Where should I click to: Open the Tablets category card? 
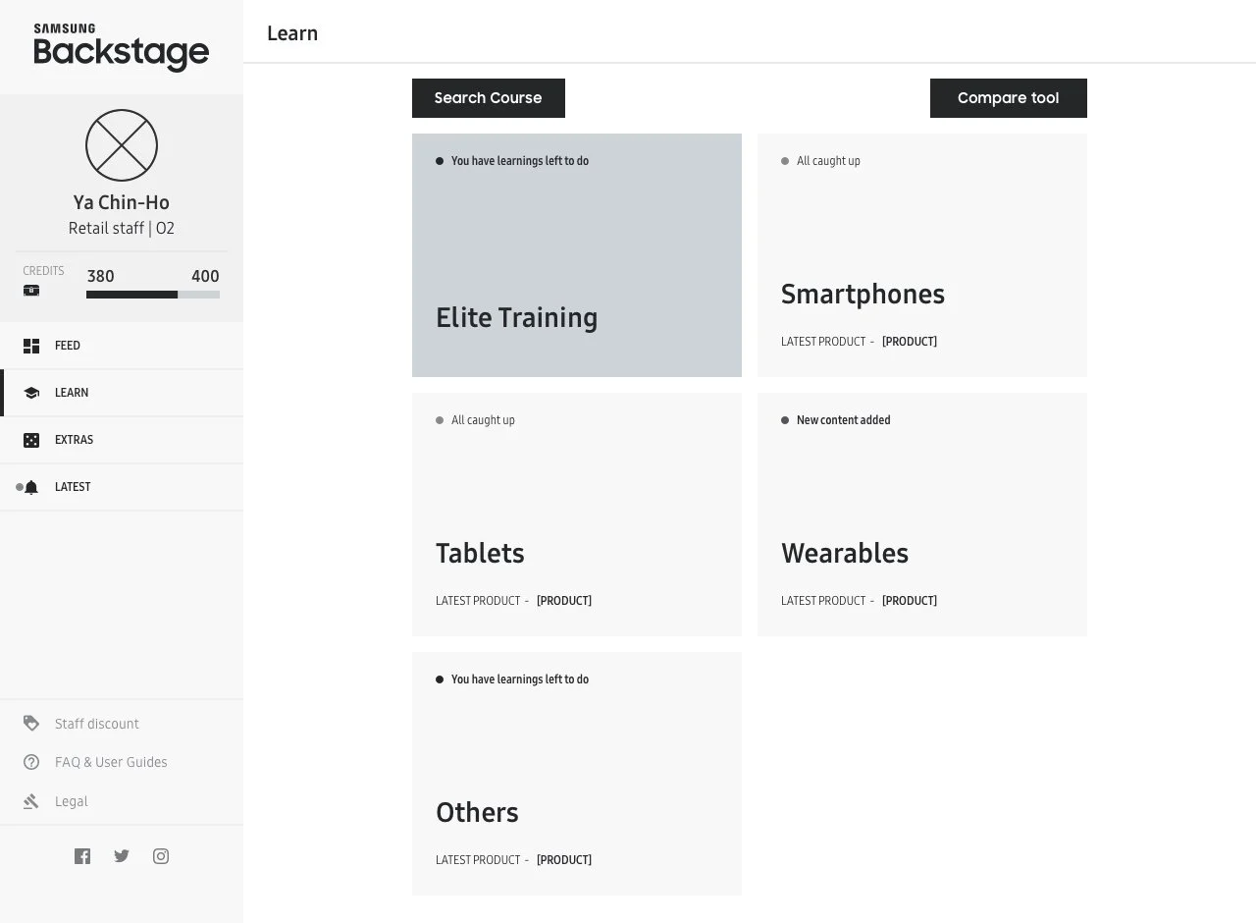[x=577, y=515]
